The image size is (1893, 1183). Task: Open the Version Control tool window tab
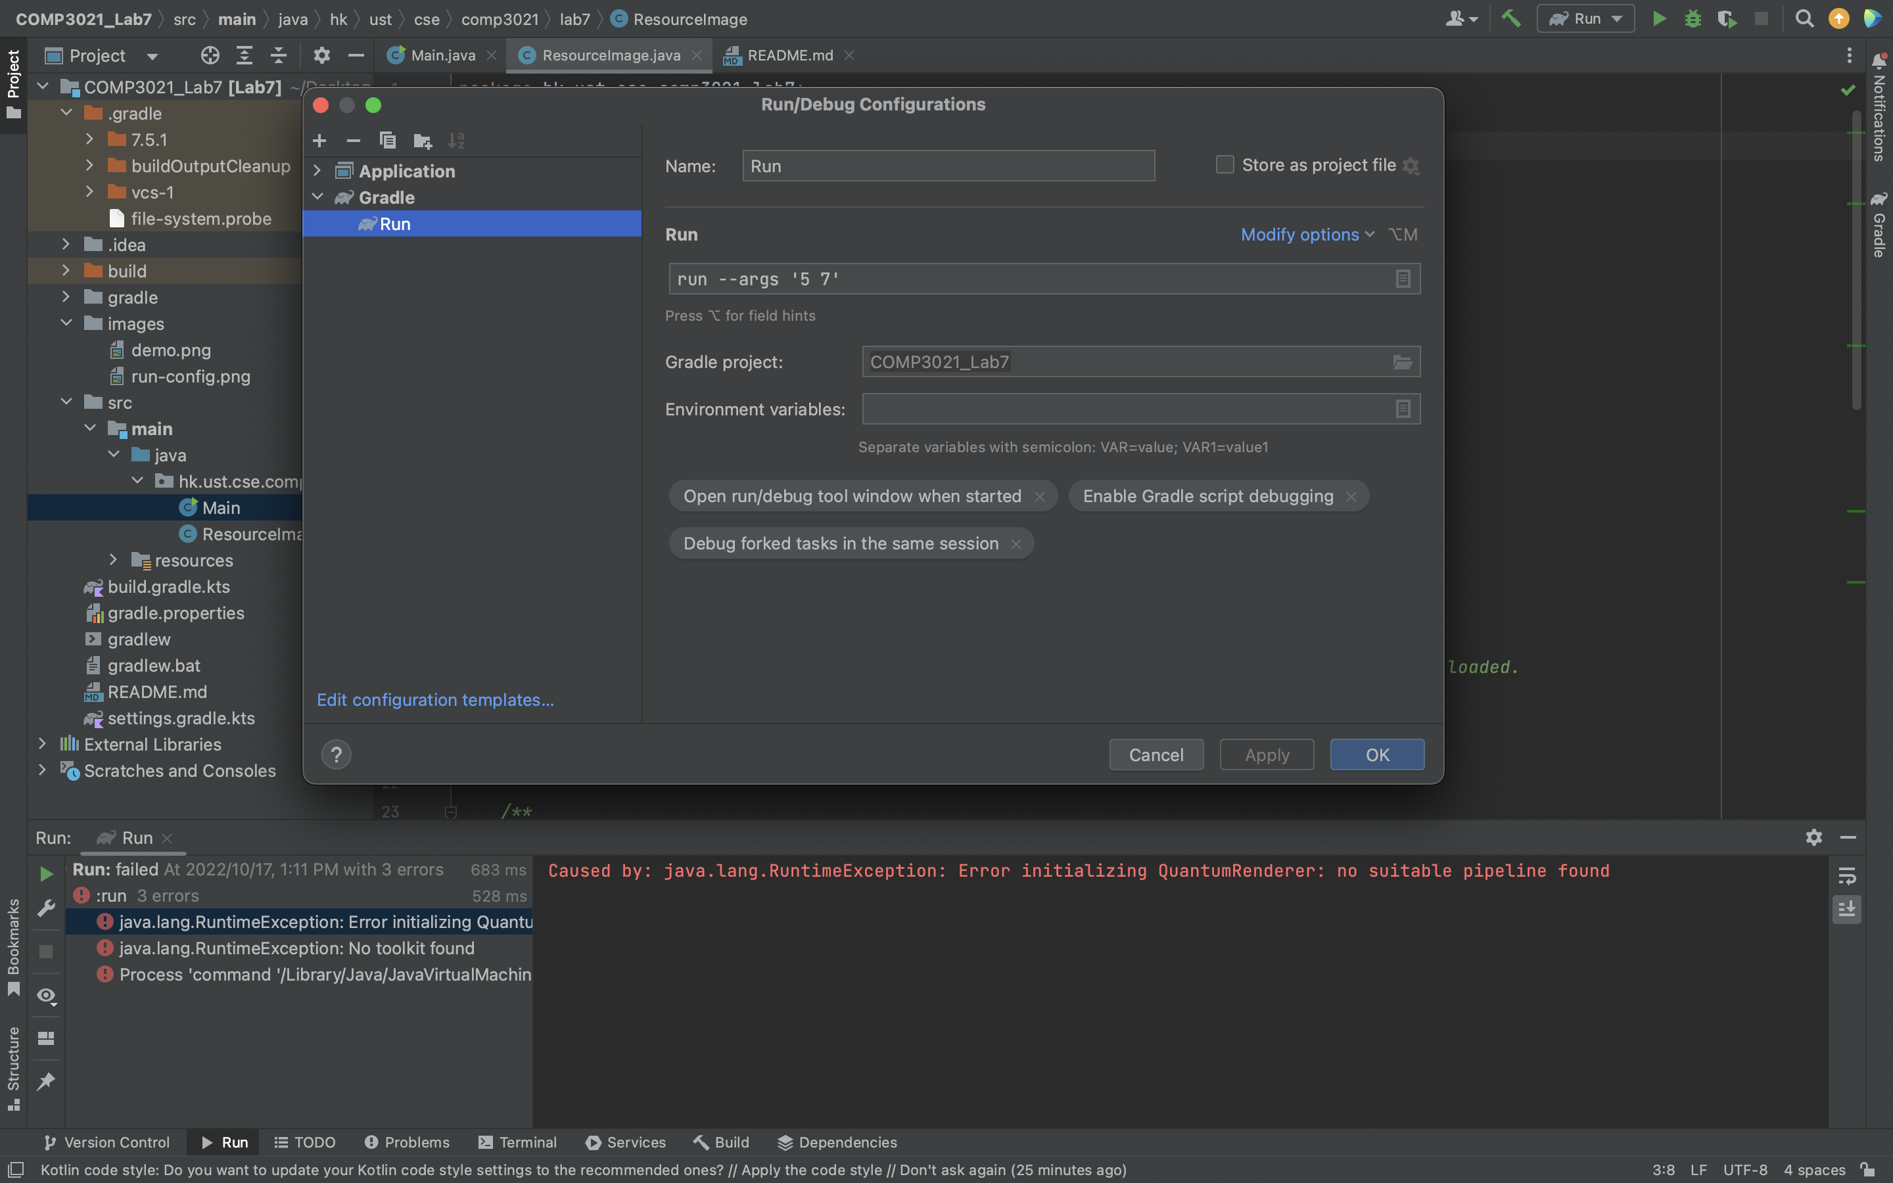[106, 1142]
